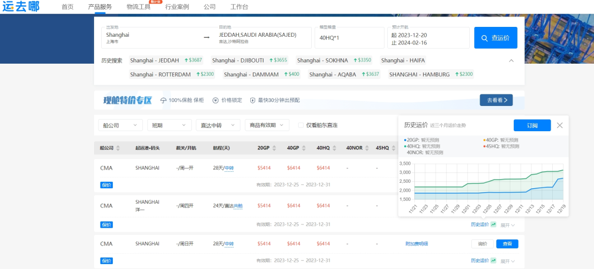Click trend chart icon in SHANGHAI 洋一 row
594x269 pixels.
coord(493,225)
